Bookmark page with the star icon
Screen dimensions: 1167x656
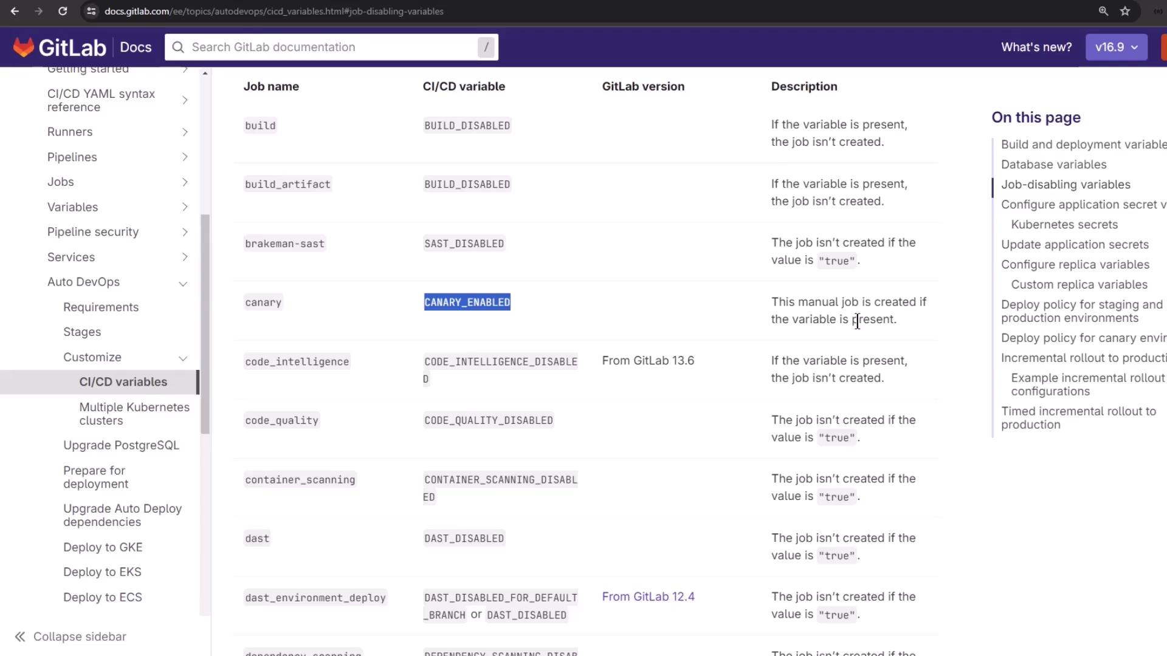[x=1125, y=11]
